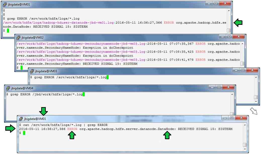Image resolution: width=261 pixels, height=154 pixels.
Task: Click the PuTTY icon in the VM02 title bar
Action: [18, 38]
